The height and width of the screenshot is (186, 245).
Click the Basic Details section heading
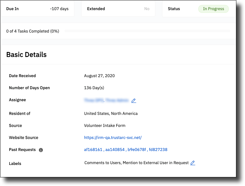tap(26, 54)
